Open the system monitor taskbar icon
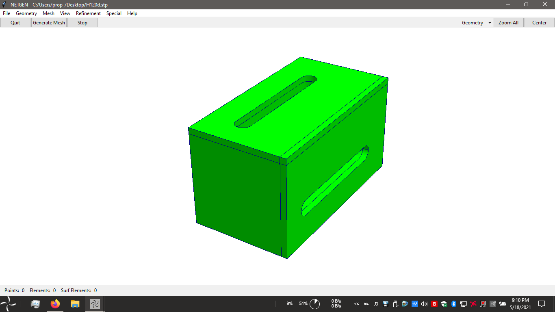Screen dimensions: 555x312 pos(35,304)
